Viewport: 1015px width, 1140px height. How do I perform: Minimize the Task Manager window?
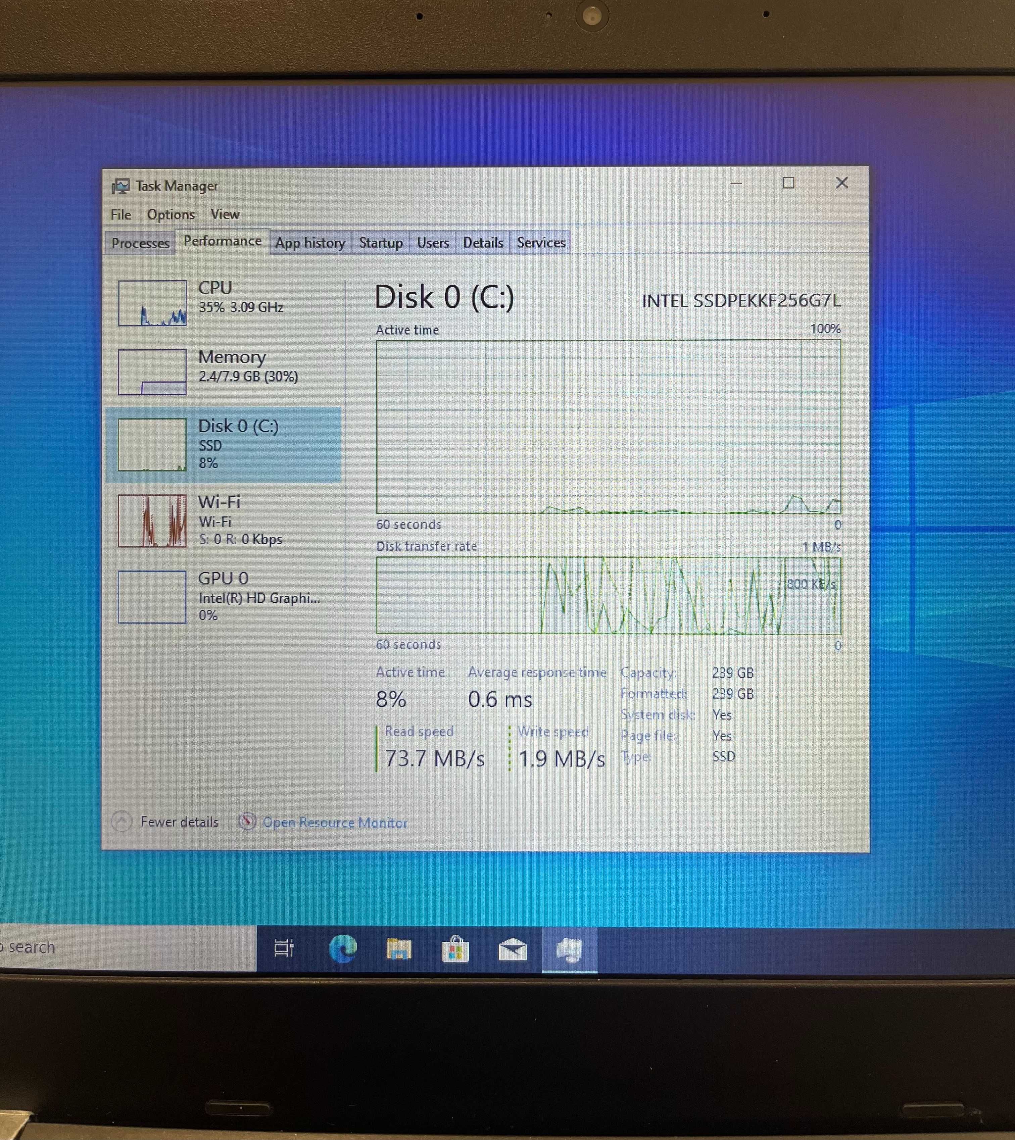click(x=736, y=183)
